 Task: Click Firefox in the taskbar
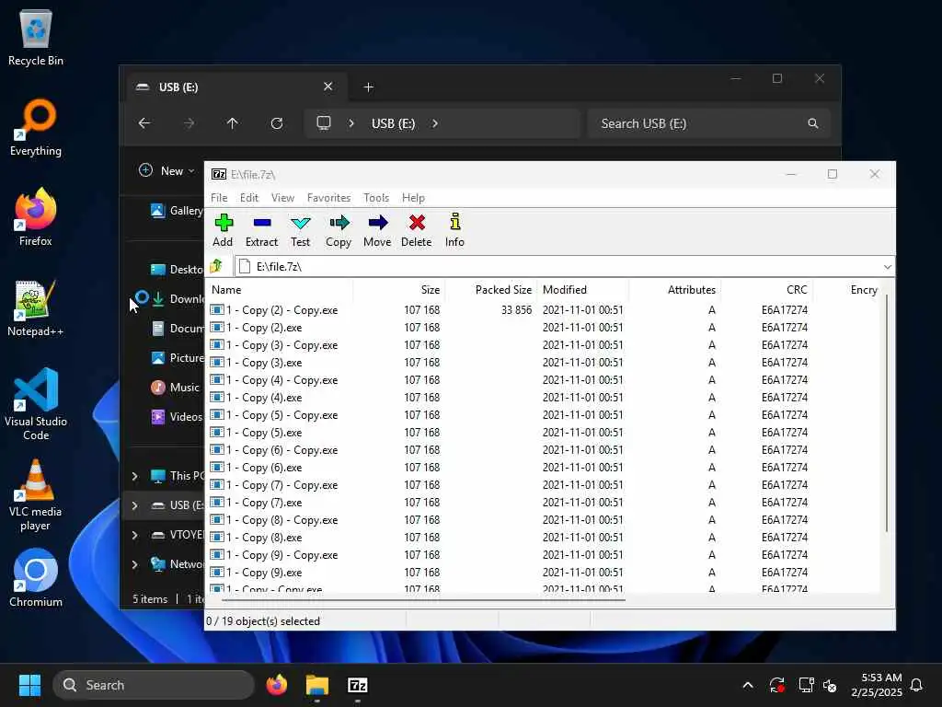(x=277, y=685)
